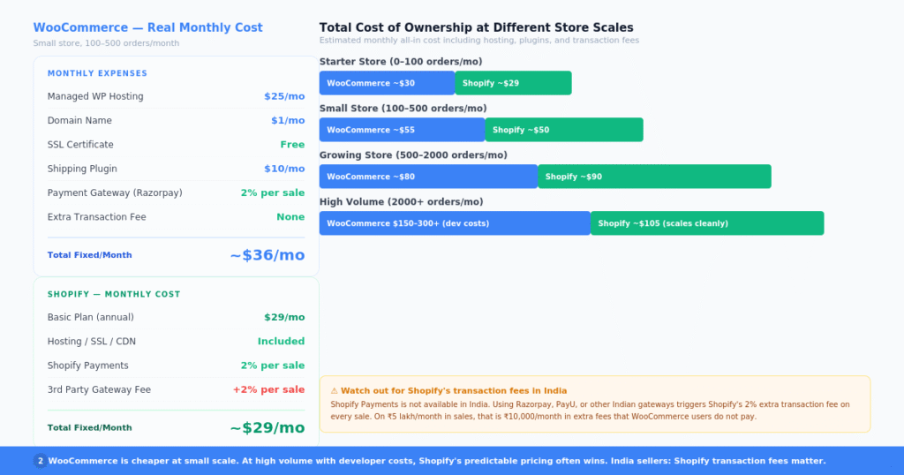904x475 pixels.
Task: Select the 'Small Store (100–500 orders/mo)' heading
Action: pyautogui.click(x=403, y=109)
